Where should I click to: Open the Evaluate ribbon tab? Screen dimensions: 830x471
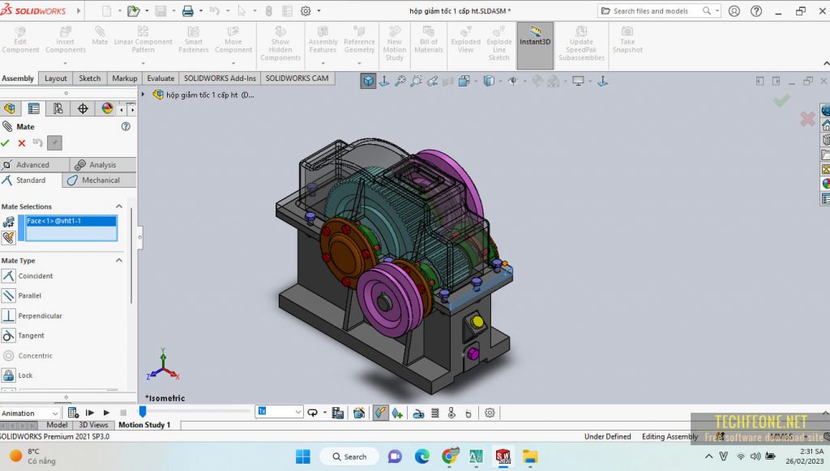pyautogui.click(x=160, y=78)
